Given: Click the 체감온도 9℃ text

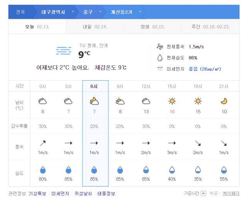Looking at the screenshot, I should pos(110,67).
